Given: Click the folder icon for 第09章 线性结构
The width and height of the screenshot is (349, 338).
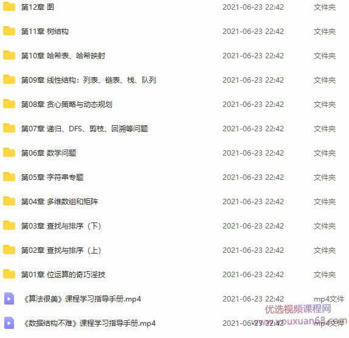Looking at the screenshot, I should pos(9,80).
